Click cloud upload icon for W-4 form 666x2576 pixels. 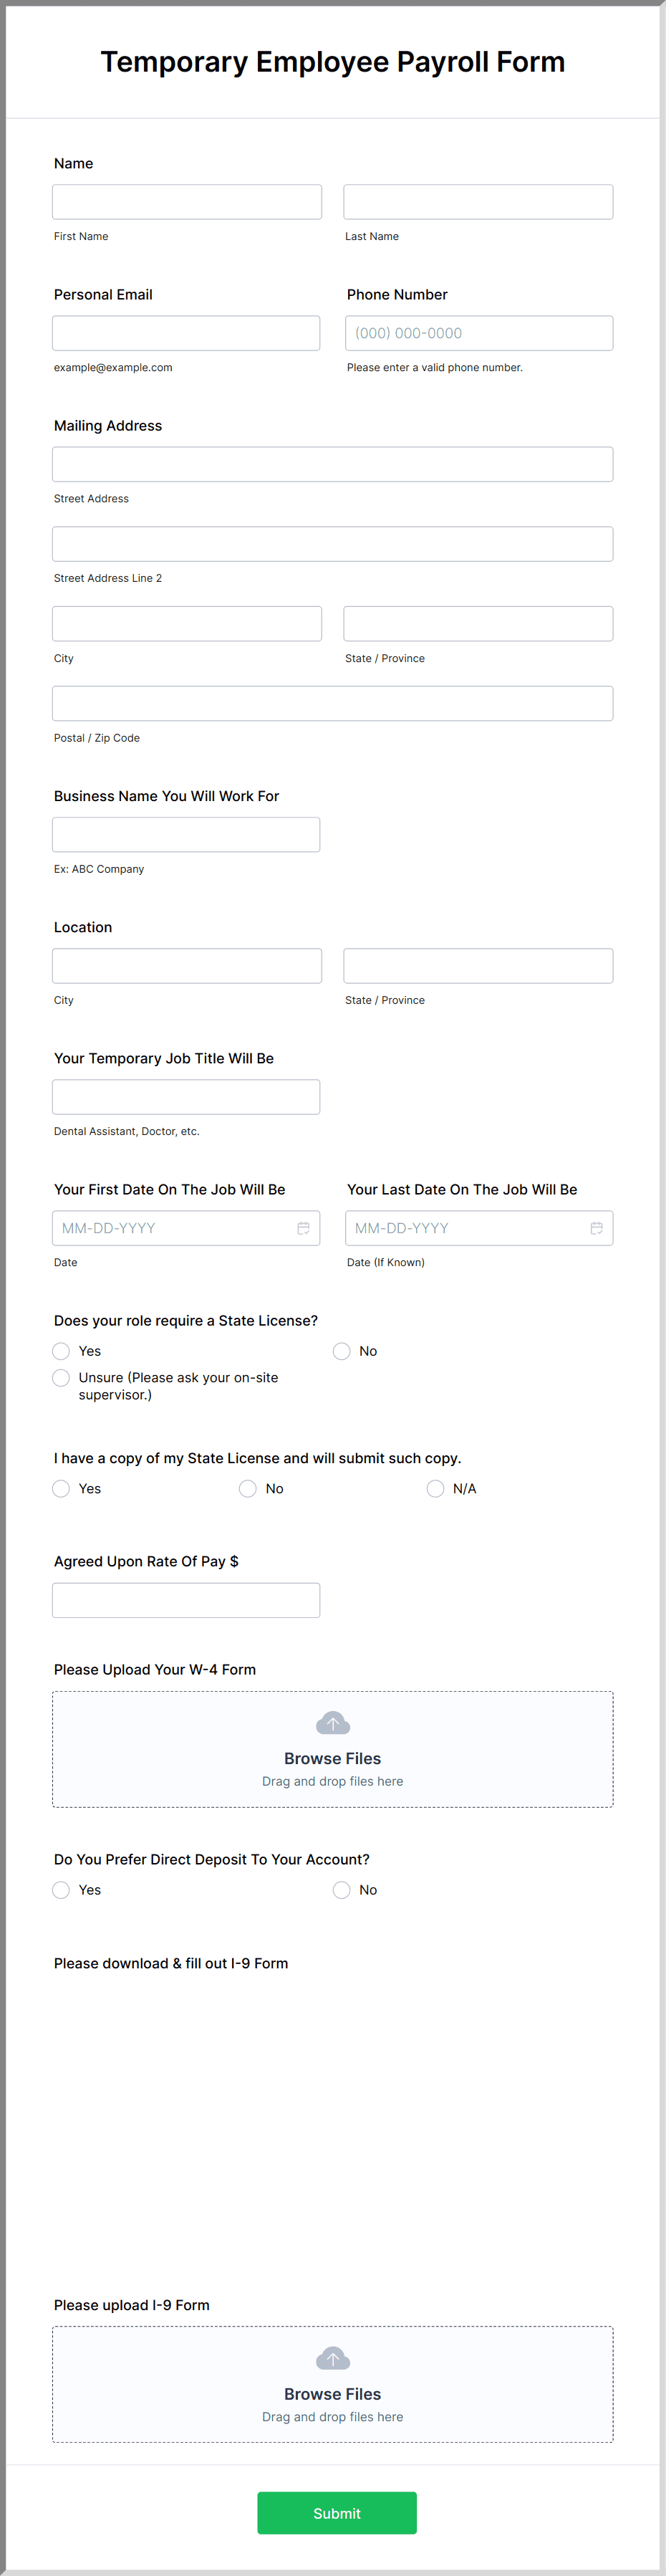point(333,1723)
